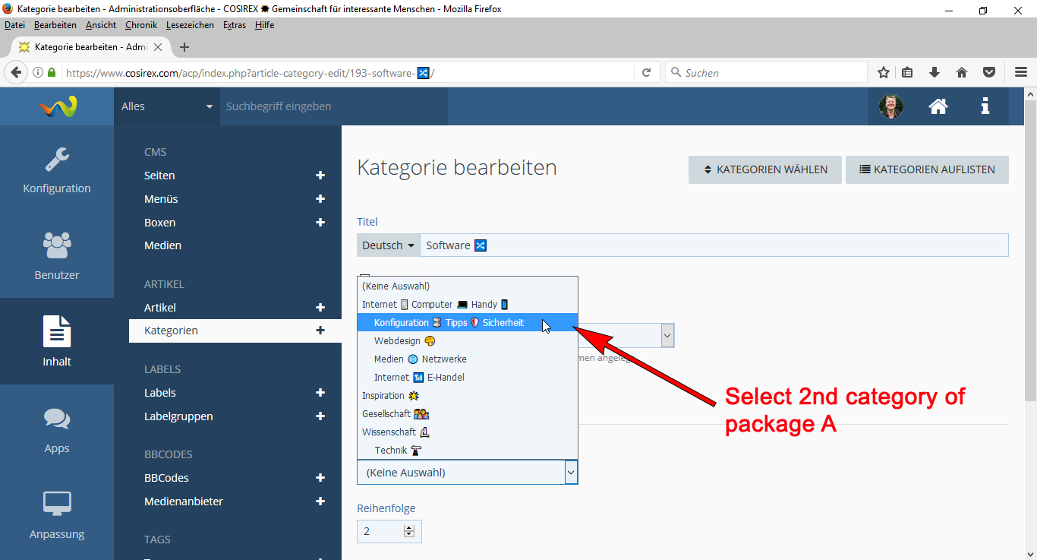This screenshot has width=1037, height=560.
Task: Click the house icon in ACP header
Action: 938,106
